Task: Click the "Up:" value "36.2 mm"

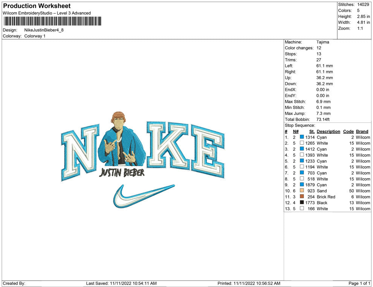Action: click(325, 78)
